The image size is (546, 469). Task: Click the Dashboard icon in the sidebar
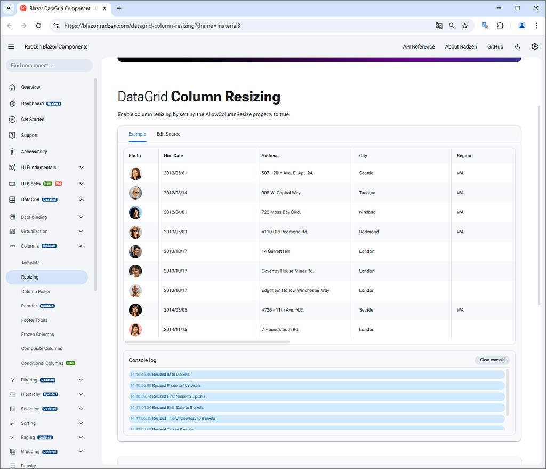click(12, 103)
